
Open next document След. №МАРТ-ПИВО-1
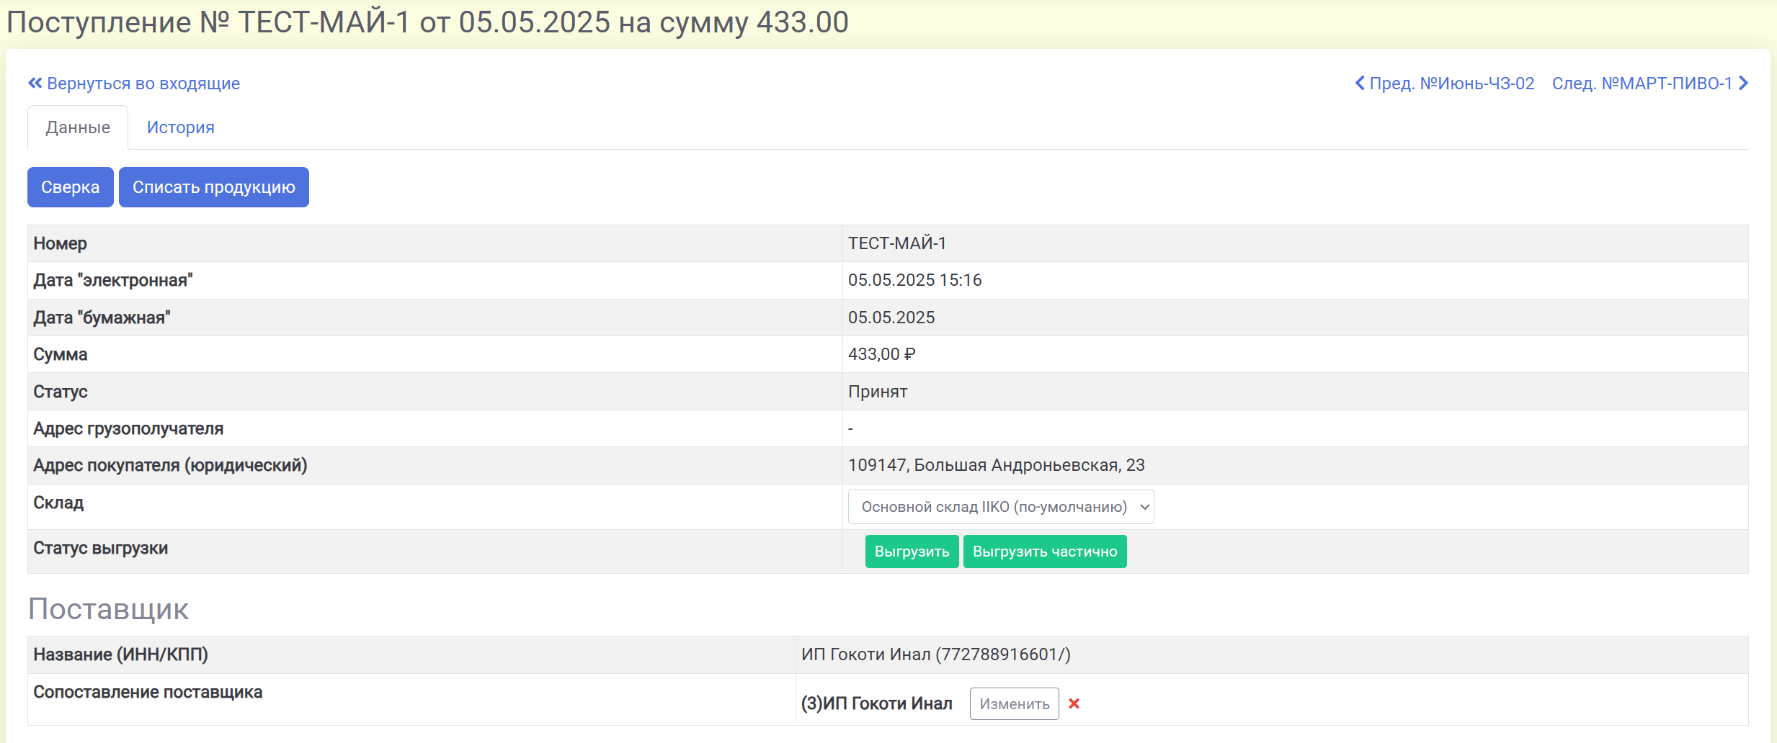click(x=1642, y=84)
